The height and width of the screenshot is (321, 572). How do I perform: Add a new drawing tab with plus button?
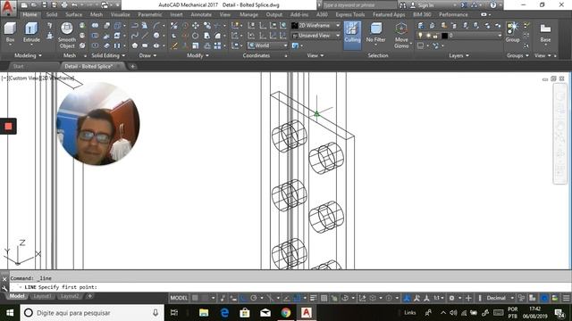[x=132, y=66]
